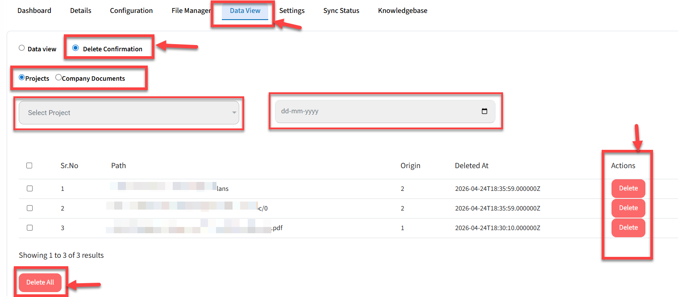
Task: Tick the select-all checkbox in table header
Action: pos(29,165)
